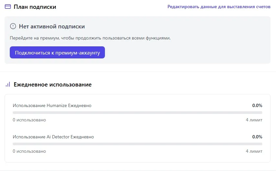
Task: Click the Перейдите на премиум description text
Action: click(x=90, y=38)
